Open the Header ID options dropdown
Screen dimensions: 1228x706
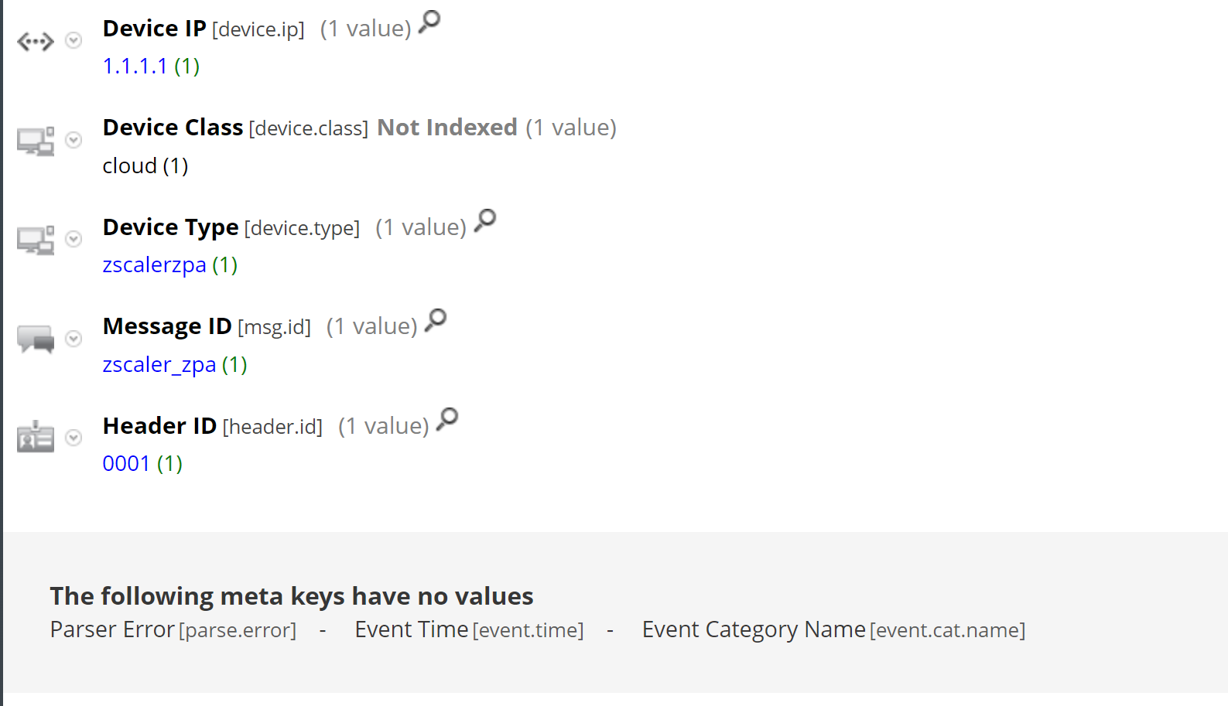tap(74, 438)
